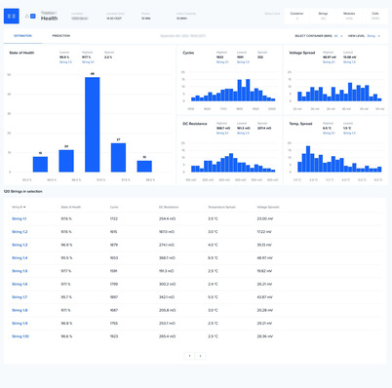Screen dimensions: 392x388
Task: Select page 1 in pagination
Action: point(189,356)
